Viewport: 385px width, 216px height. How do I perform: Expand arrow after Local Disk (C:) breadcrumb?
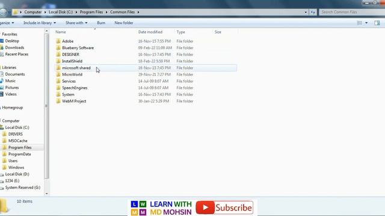click(76, 12)
